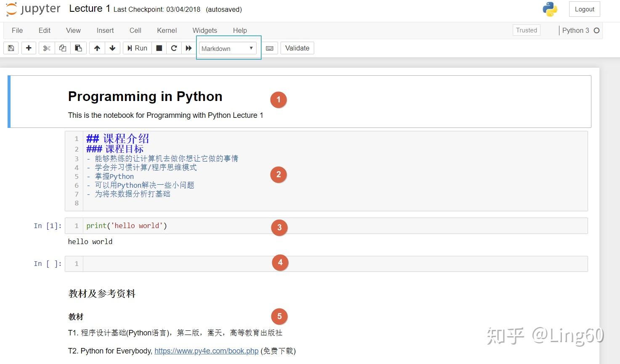Screen dimensions: 620x364
Task: Cut the selected cell with the scissors icon
Action: tap(46, 48)
